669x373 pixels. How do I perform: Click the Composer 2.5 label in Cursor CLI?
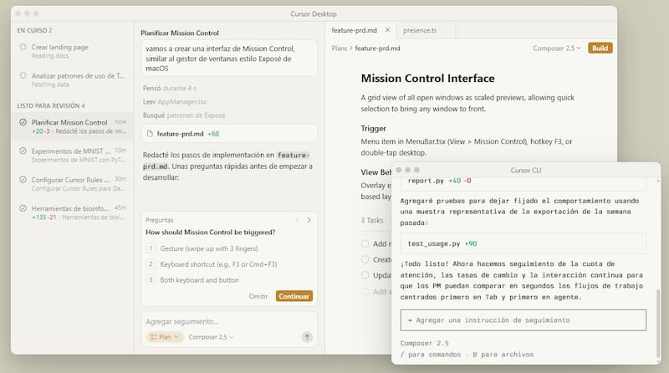tap(424, 343)
